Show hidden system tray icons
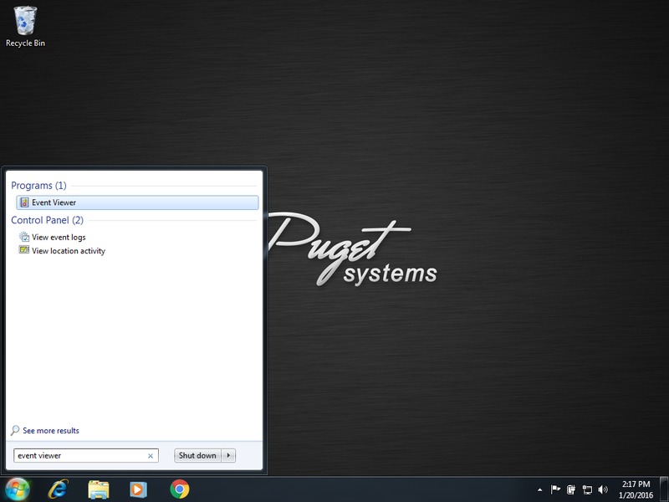 point(539,489)
